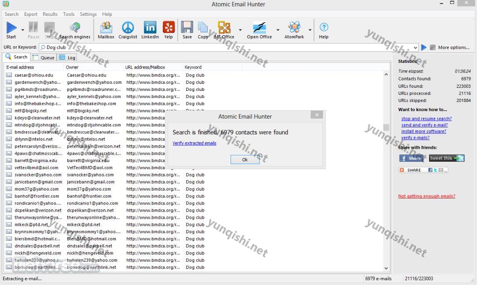The image size is (477, 285).
Task: Sort by the E-mail address column header
Action: click(33, 67)
